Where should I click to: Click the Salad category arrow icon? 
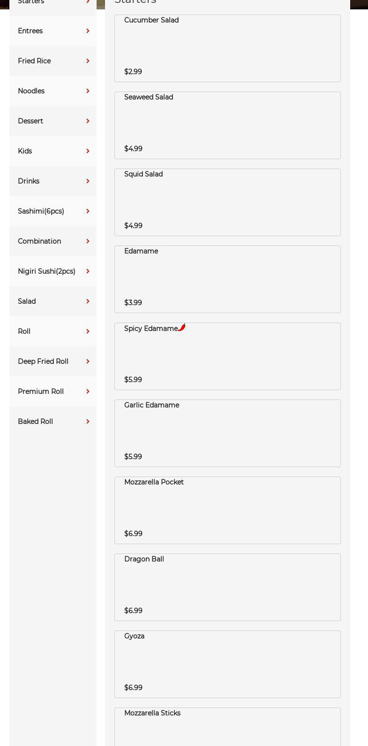tap(88, 301)
